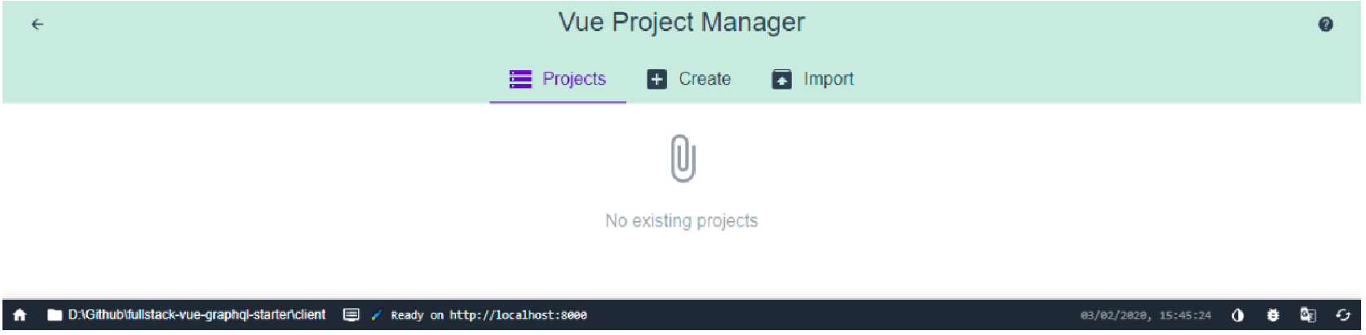Switch to the Projects tab

click(558, 79)
